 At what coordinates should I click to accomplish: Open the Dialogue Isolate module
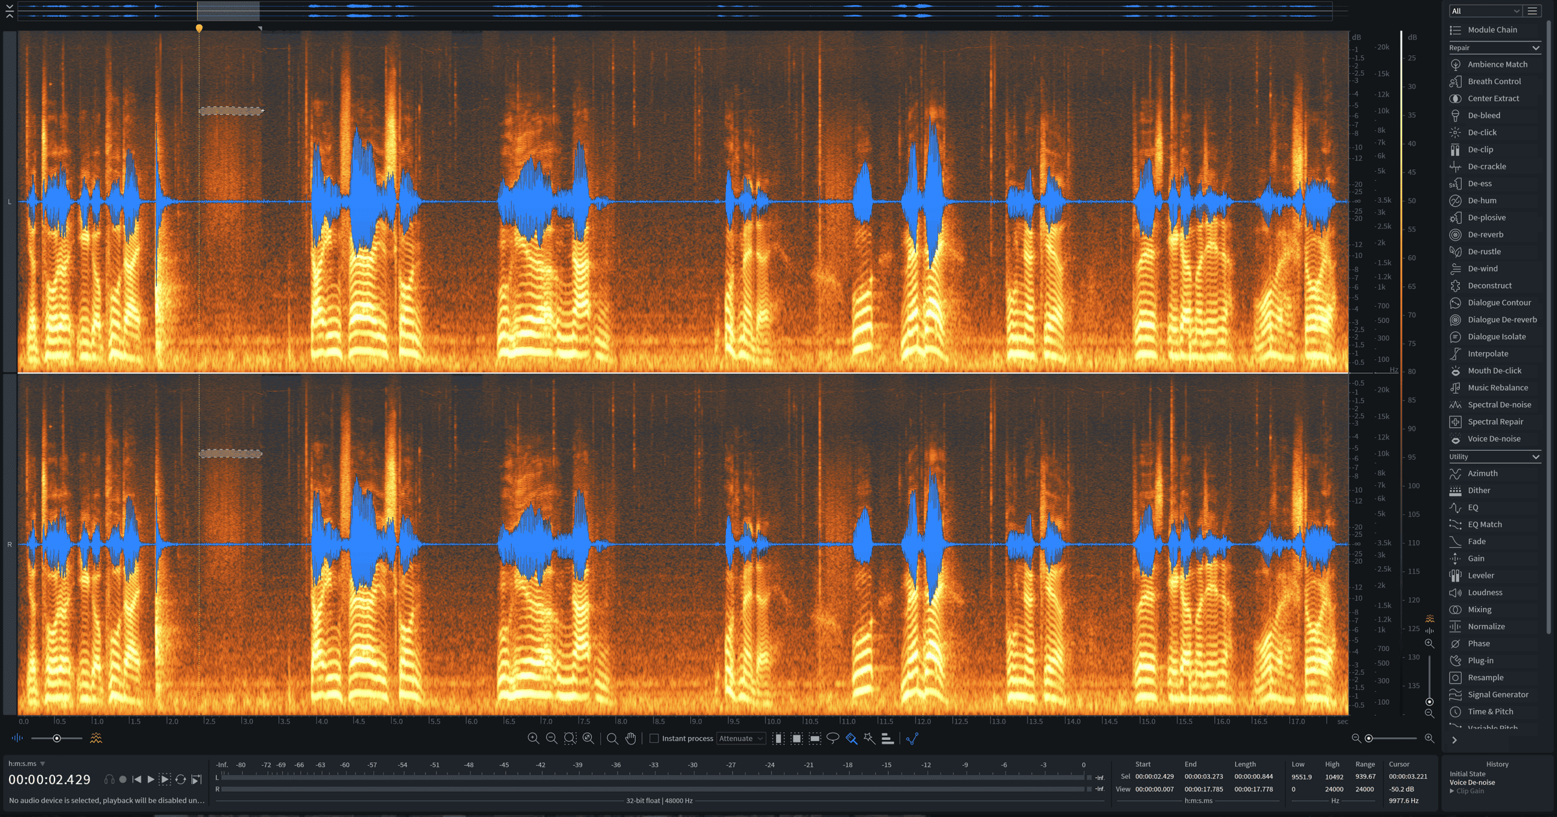pyautogui.click(x=1494, y=337)
